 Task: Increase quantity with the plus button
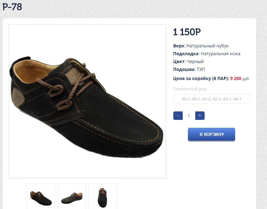tap(200, 115)
